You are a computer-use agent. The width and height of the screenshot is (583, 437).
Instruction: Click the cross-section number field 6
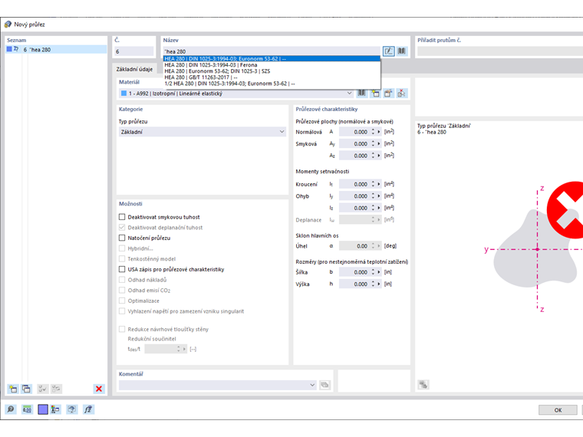click(133, 51)
